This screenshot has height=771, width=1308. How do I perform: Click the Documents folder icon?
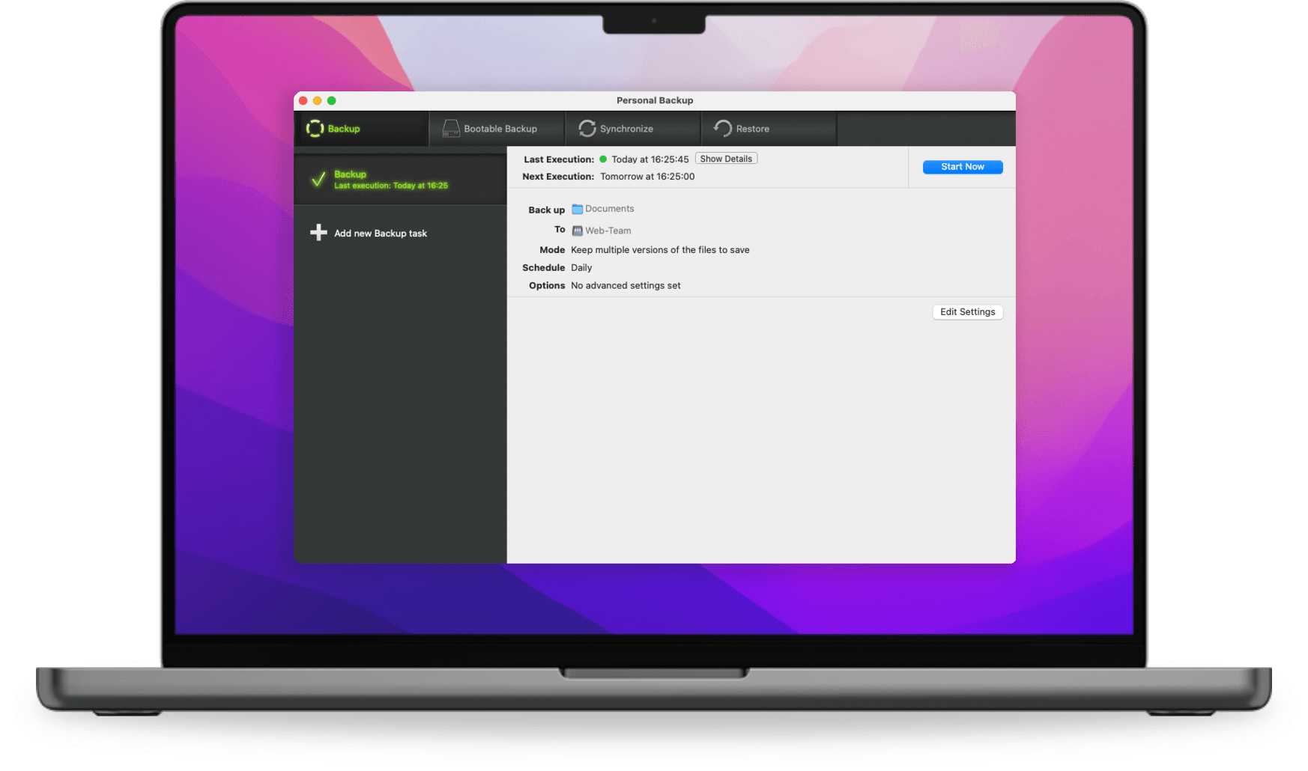577,209
